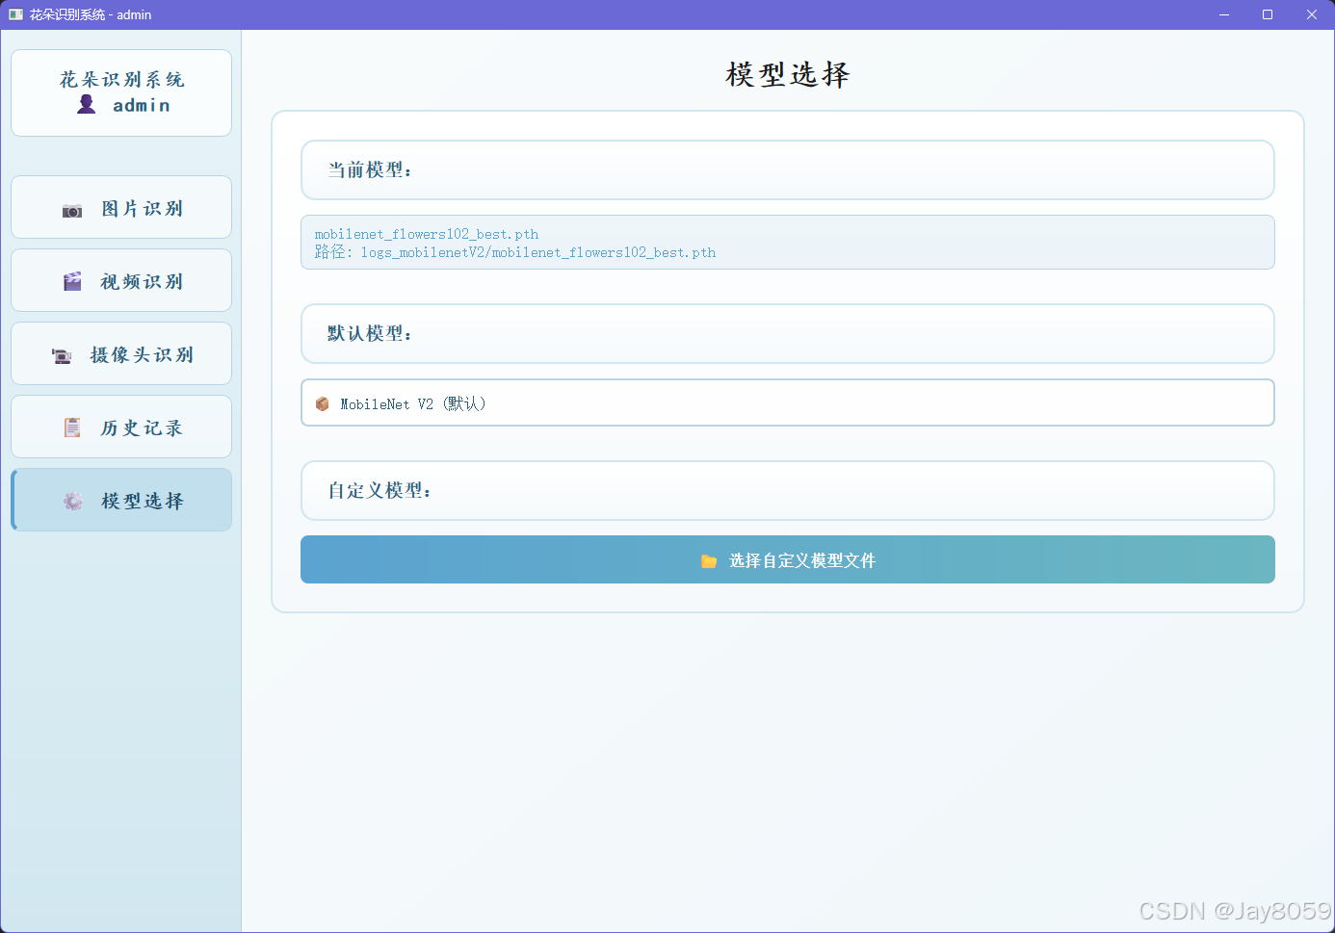Click the admin user avatar icon
1335x933 pixels.
pos(87,104)
